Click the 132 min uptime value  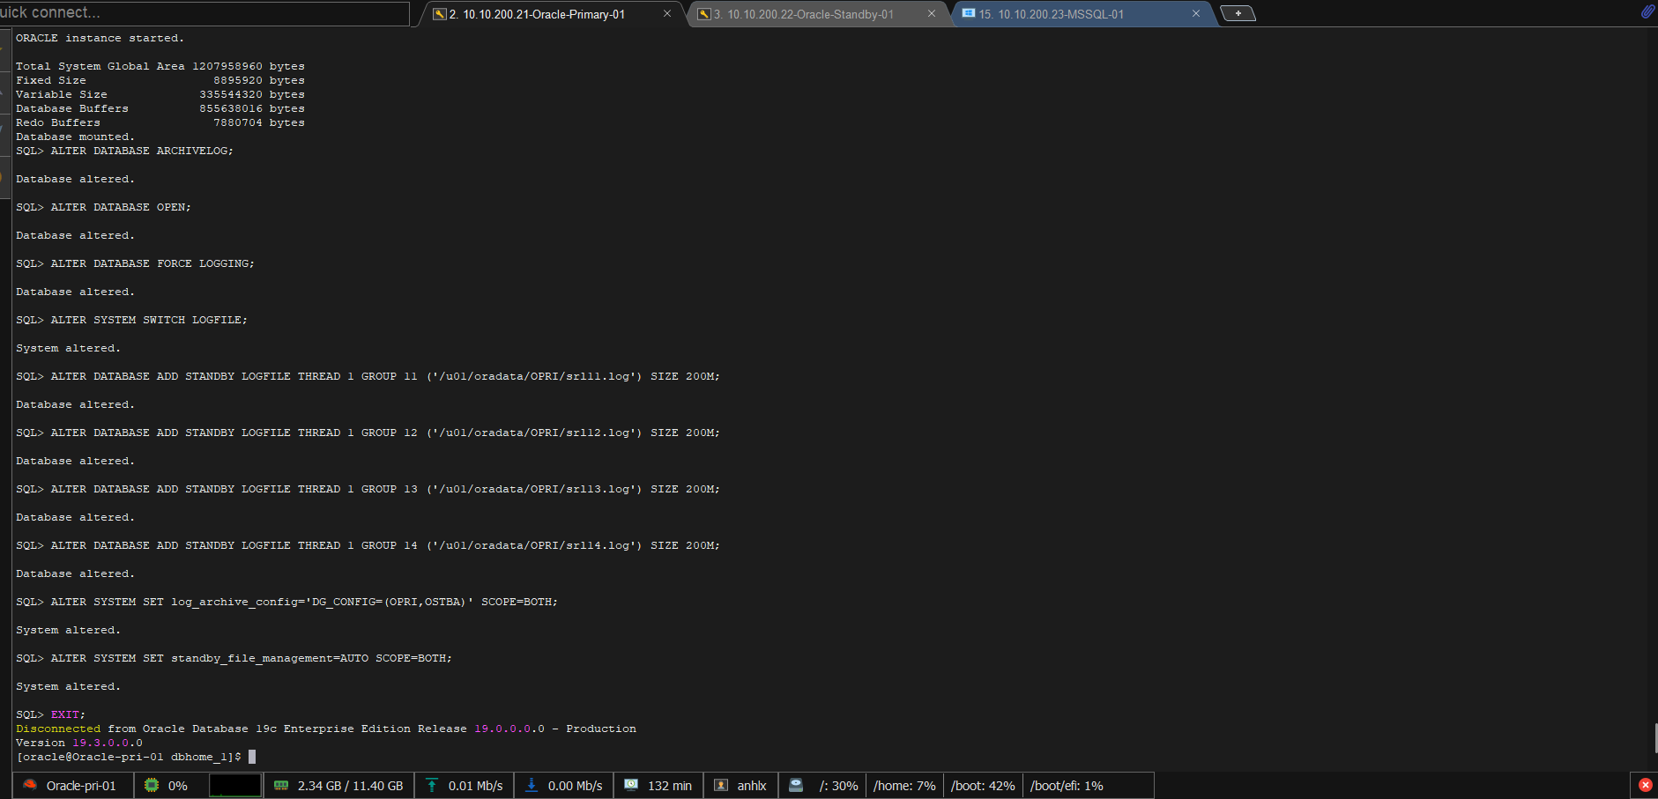pyautogui.click(x=670, y=786)
